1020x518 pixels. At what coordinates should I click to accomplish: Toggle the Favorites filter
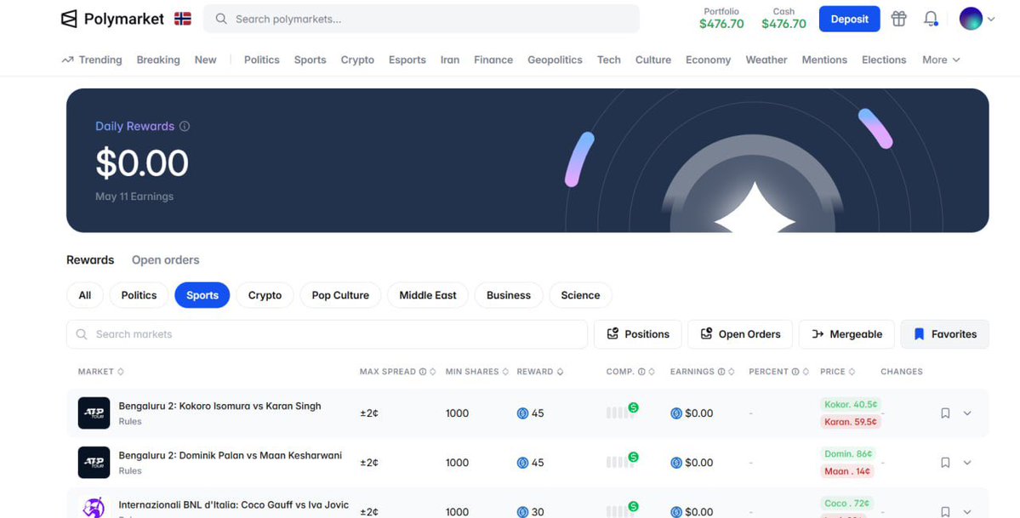pyautogui.click(x=944, y=333)
